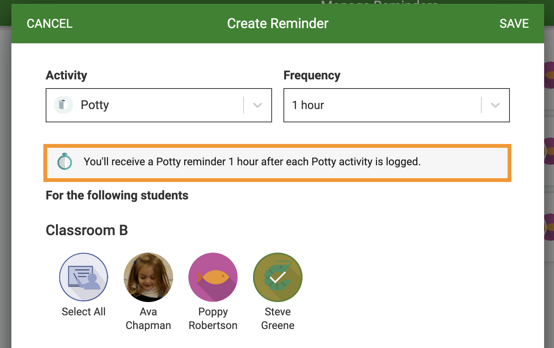Select Ava Chapman's photo

tap(148, 277)
